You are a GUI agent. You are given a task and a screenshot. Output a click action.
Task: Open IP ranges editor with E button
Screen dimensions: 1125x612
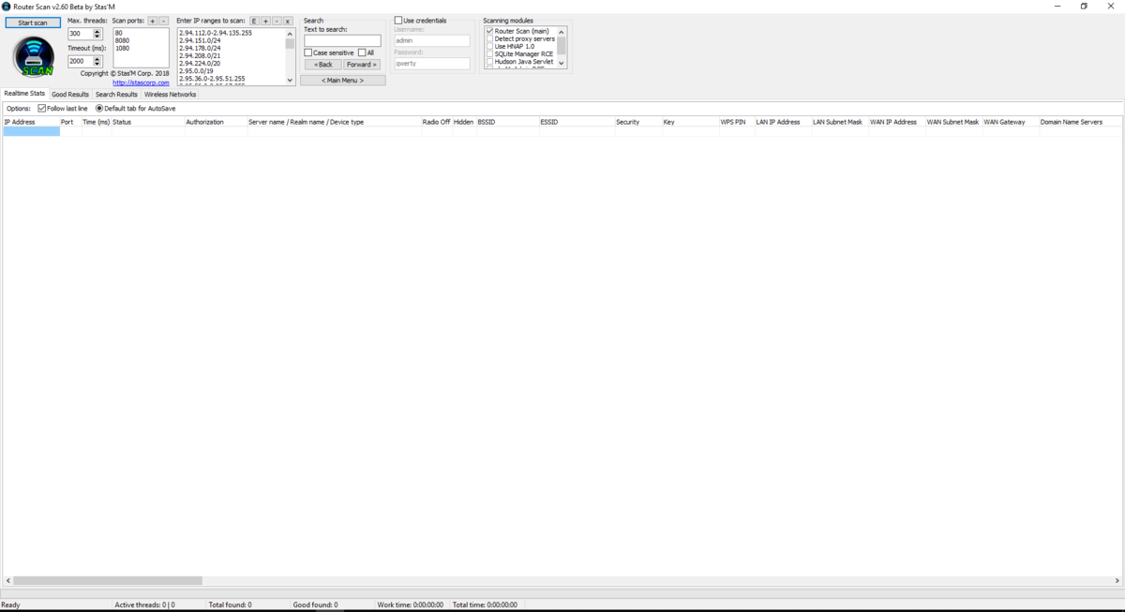click(254, 21)
